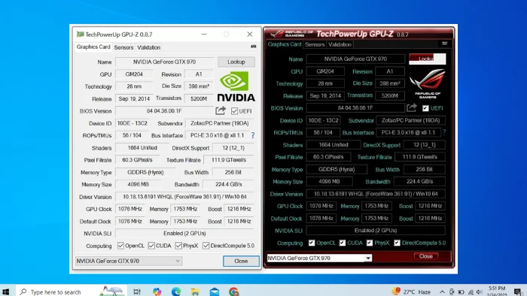Open the Windows Start menu

[6, 291]
